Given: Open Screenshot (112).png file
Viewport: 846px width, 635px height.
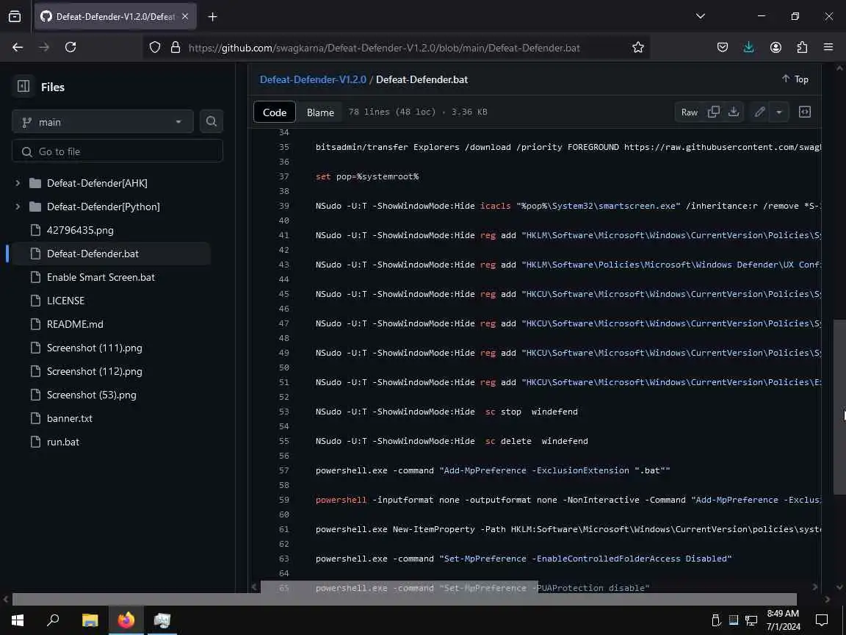Looking at the screenshot, I should pyautogui.click(x=95, y=371).
